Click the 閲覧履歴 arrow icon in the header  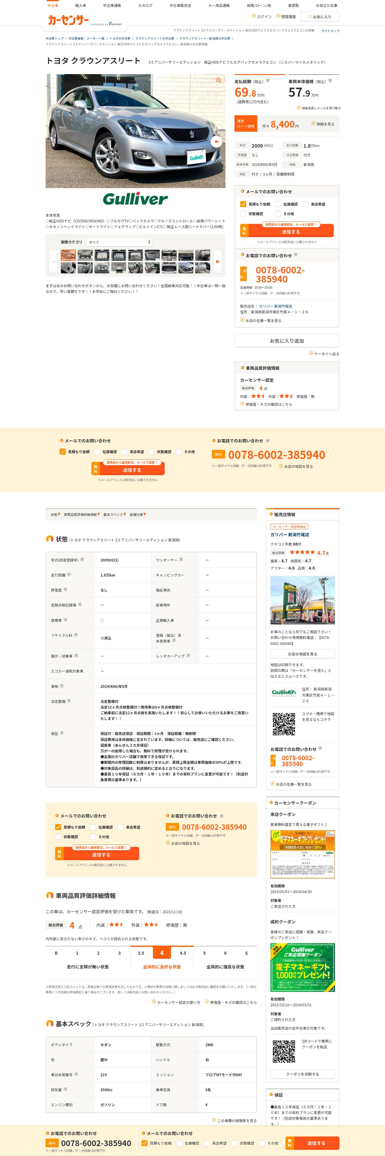[x=278, y=16]
